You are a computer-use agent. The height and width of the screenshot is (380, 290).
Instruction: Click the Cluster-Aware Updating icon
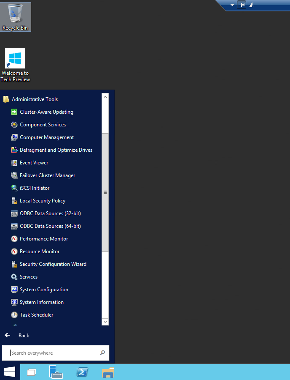14,112
